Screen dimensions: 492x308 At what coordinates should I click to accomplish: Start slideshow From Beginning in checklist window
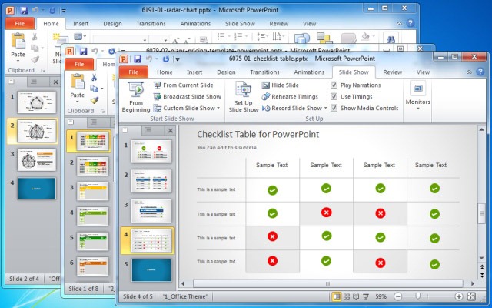point(136,97)
